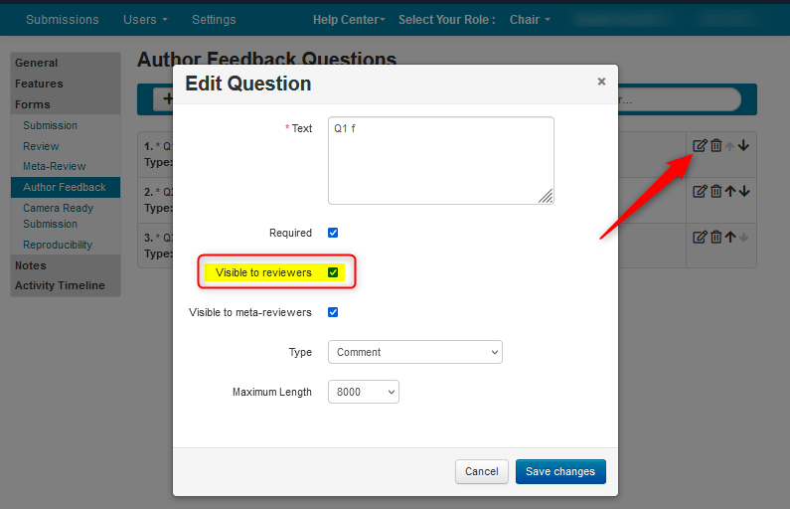Screen dimensions: 790x509
Task: Move question 3 up with arrow
Action: coord(730,237)
